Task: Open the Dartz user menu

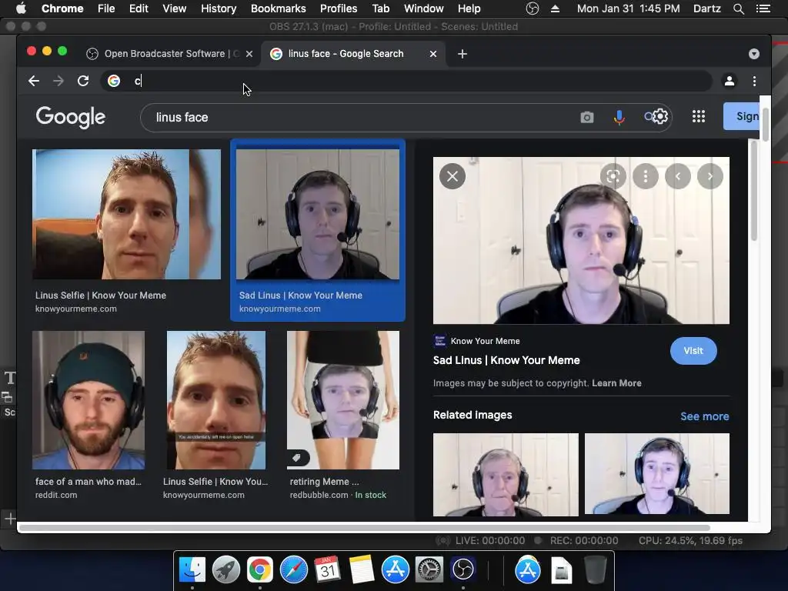Action: (706, 8)
